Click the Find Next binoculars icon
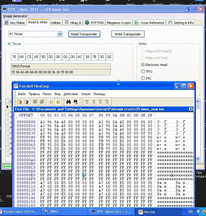This screenshot has width=206, height=216. [x=75, y=102]
